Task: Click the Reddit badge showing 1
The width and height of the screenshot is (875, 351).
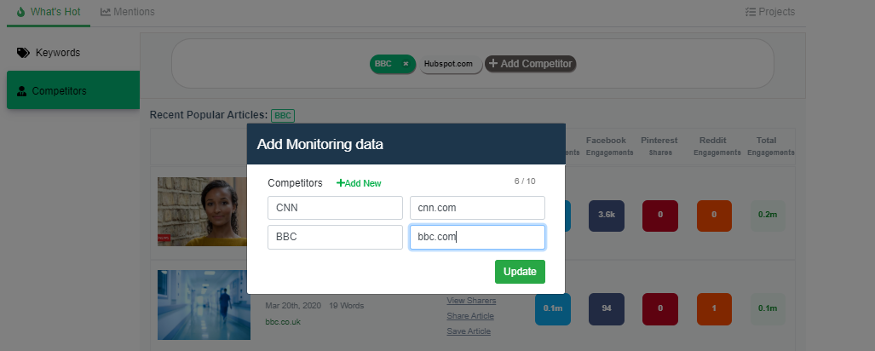Action: coord(714,309)
